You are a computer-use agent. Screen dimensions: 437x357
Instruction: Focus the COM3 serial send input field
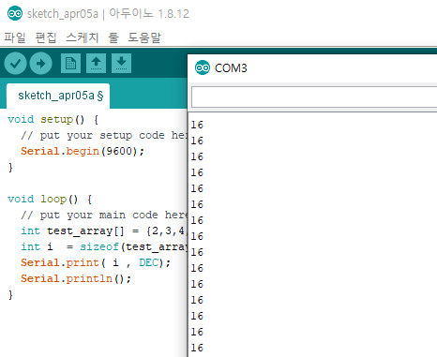click(314, 97)
